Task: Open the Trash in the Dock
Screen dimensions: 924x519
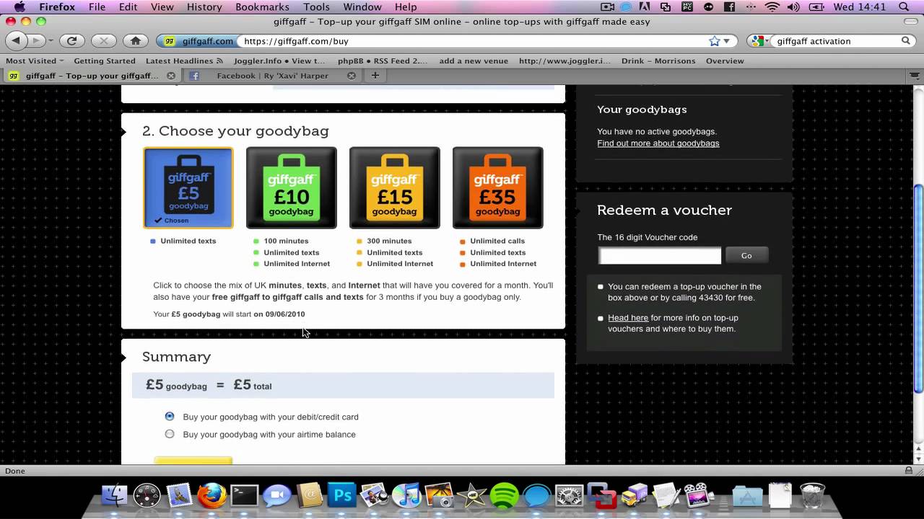Action: pos(812,496)
